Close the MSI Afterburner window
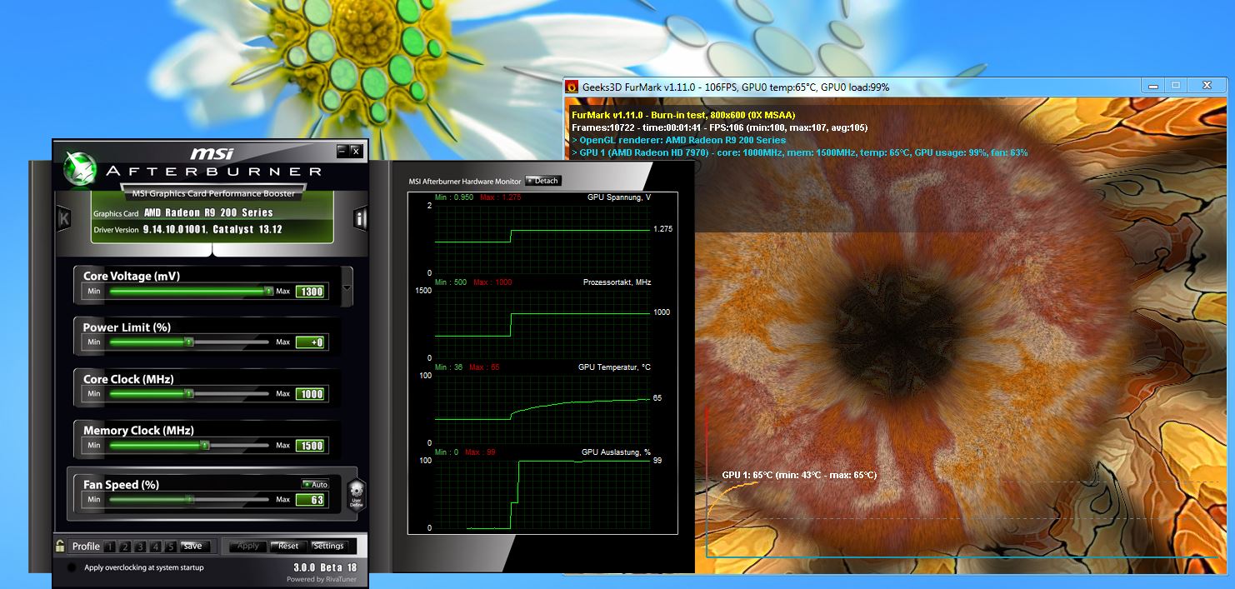Viewport: 1235px width, 589px height. [x=356, y=151]
